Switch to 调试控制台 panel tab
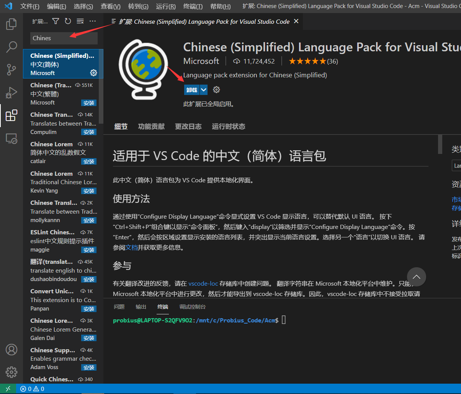The width and height of the screenshot is (461, 394). (x=193, y=307)
